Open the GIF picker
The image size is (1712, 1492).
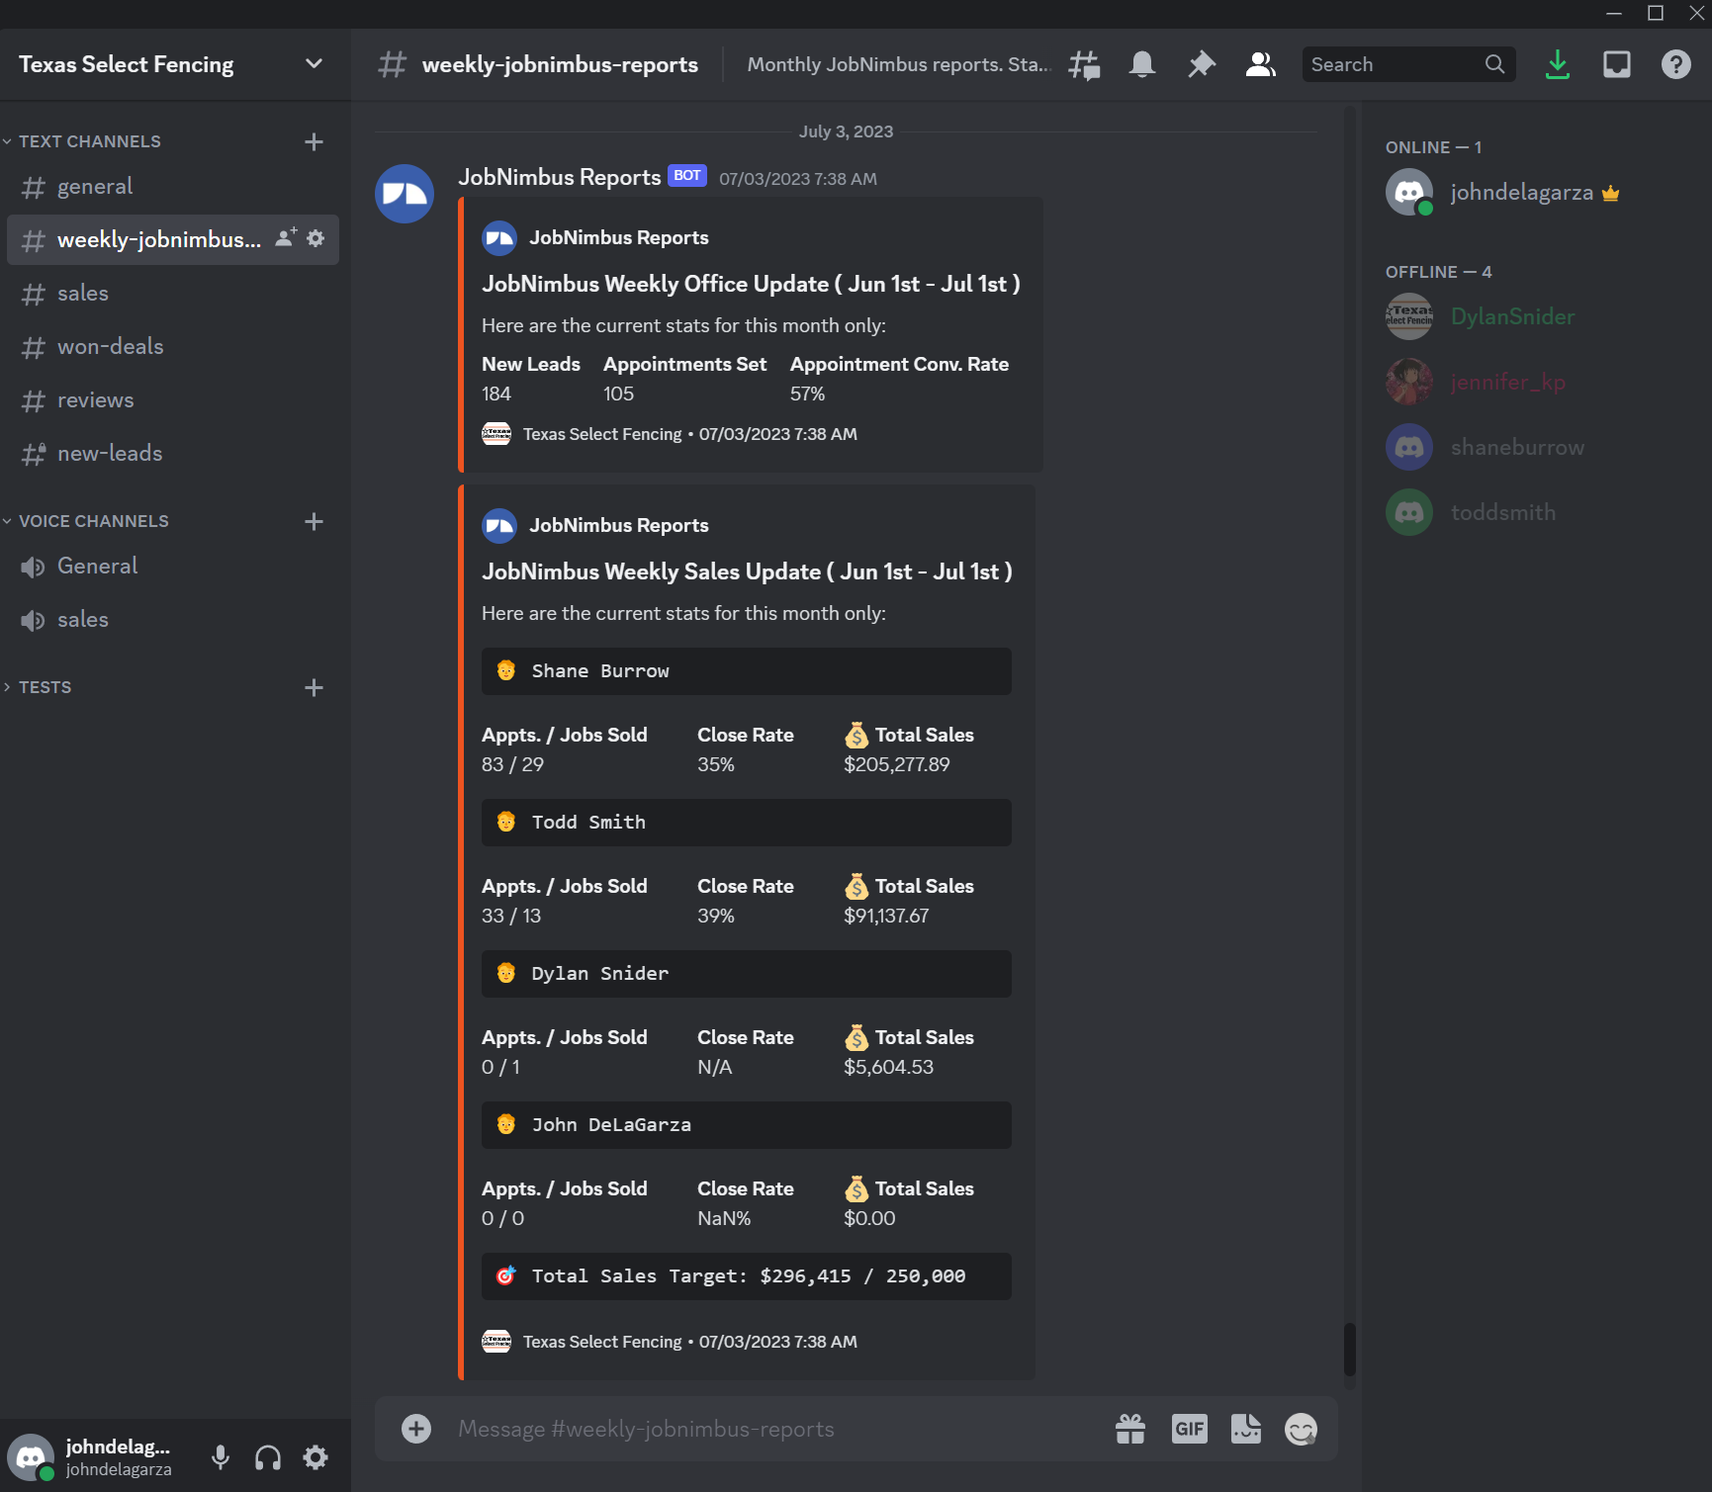pyautogui.click(x=1189, y=1429)
